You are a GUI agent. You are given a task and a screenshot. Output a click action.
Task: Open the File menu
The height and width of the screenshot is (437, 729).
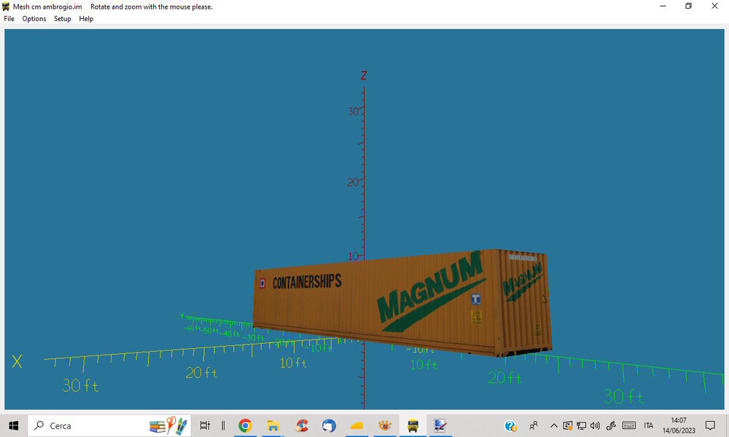[9, 19]
